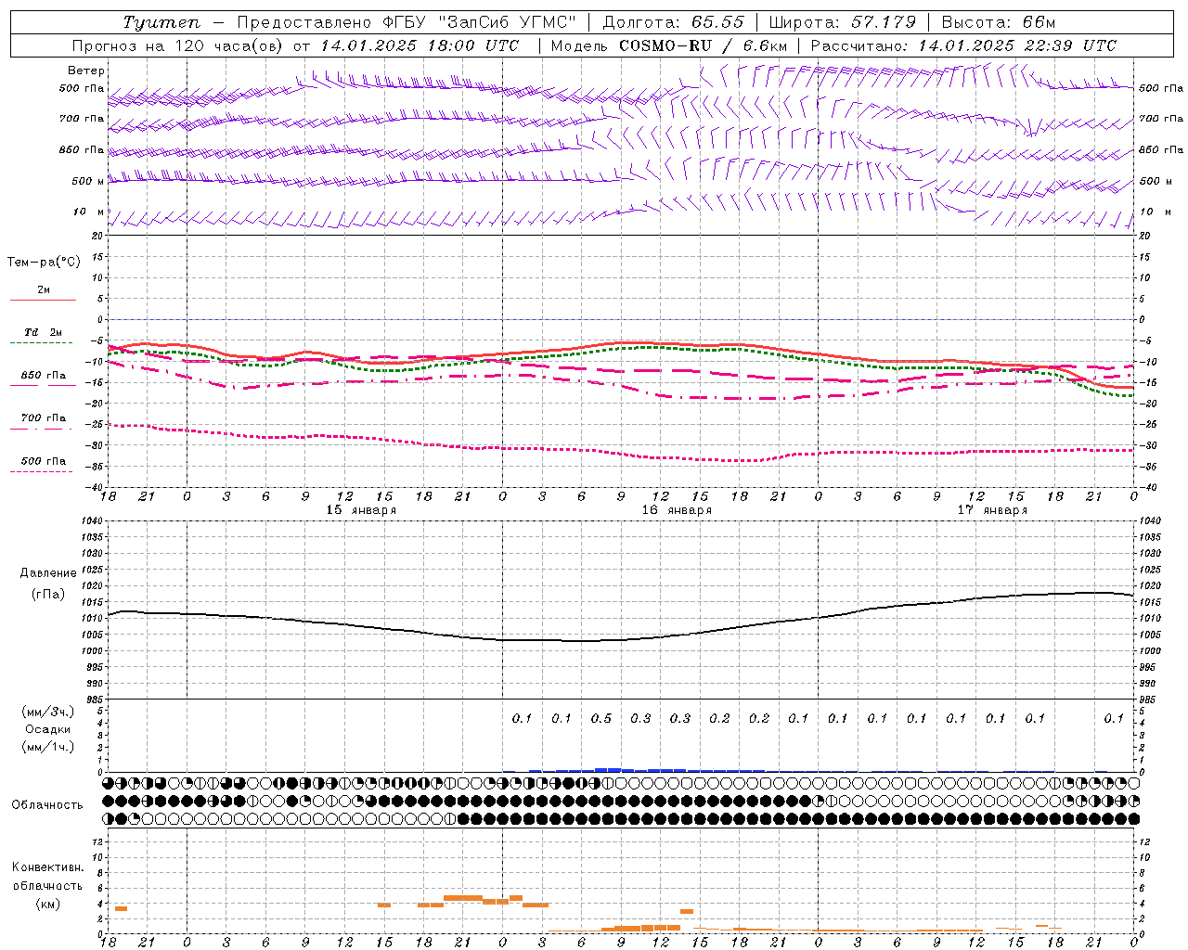
Task: Click the left 500 м wind level label
Action: tap(88, 181)
